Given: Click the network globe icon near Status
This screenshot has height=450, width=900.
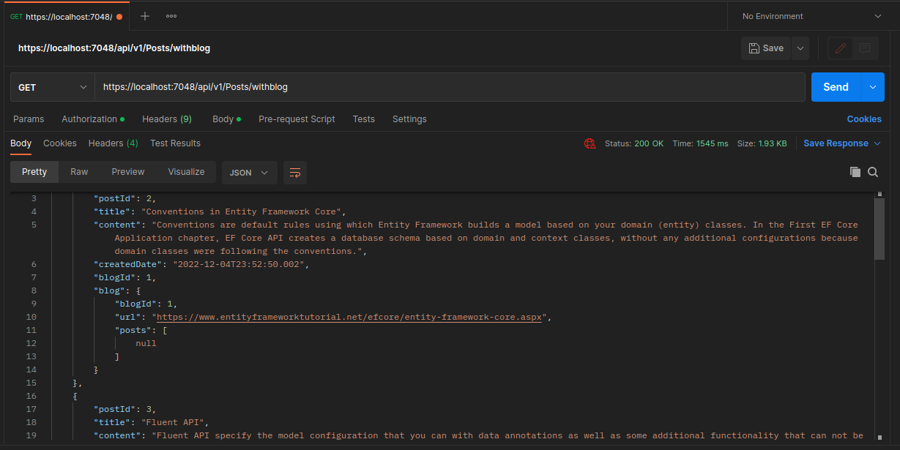Looking at the screenshot, I should (590, 143).
